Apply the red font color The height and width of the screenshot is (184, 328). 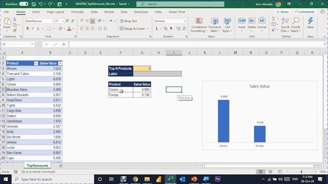point(69,29)
